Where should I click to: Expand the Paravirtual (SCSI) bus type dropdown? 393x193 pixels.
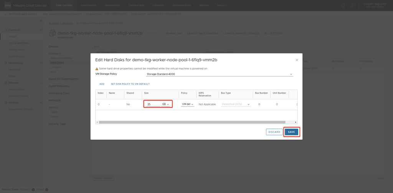(236, 104)
